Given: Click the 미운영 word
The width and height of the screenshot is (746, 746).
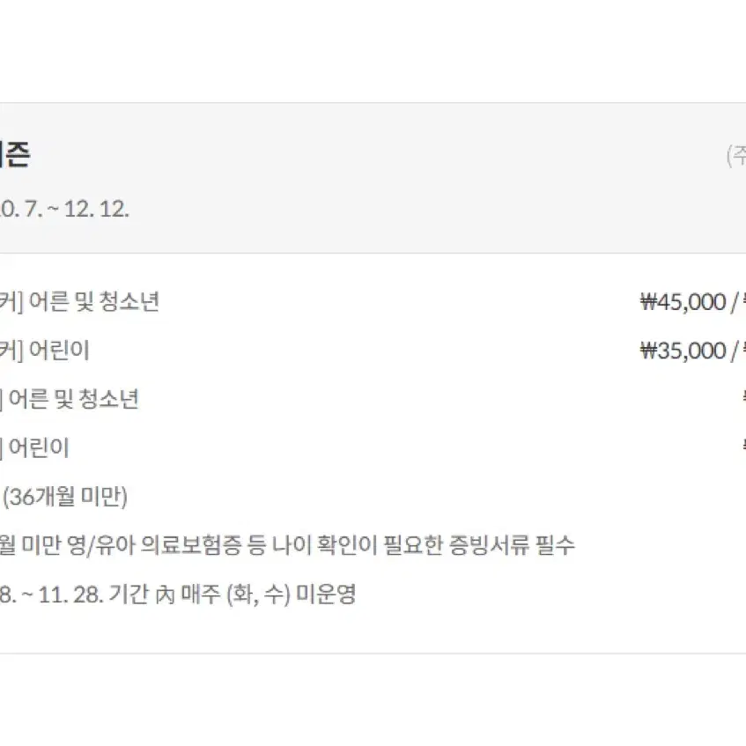Looking at the screenshot, I should (x=326, y=595).
